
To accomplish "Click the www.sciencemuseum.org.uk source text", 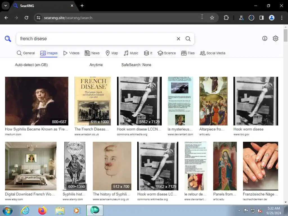I will 111,199.
